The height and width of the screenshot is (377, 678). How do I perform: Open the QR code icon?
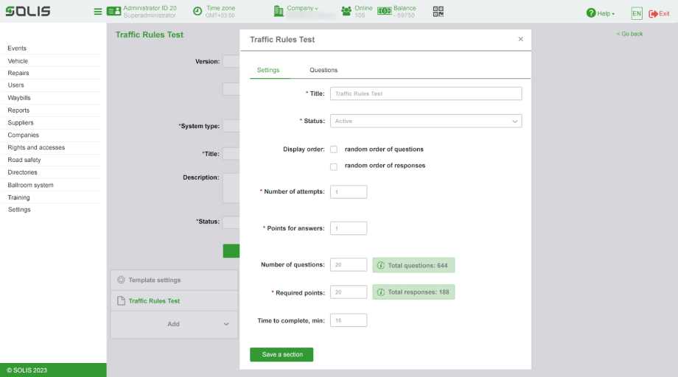pyautogui.click(x=438, y=11)
